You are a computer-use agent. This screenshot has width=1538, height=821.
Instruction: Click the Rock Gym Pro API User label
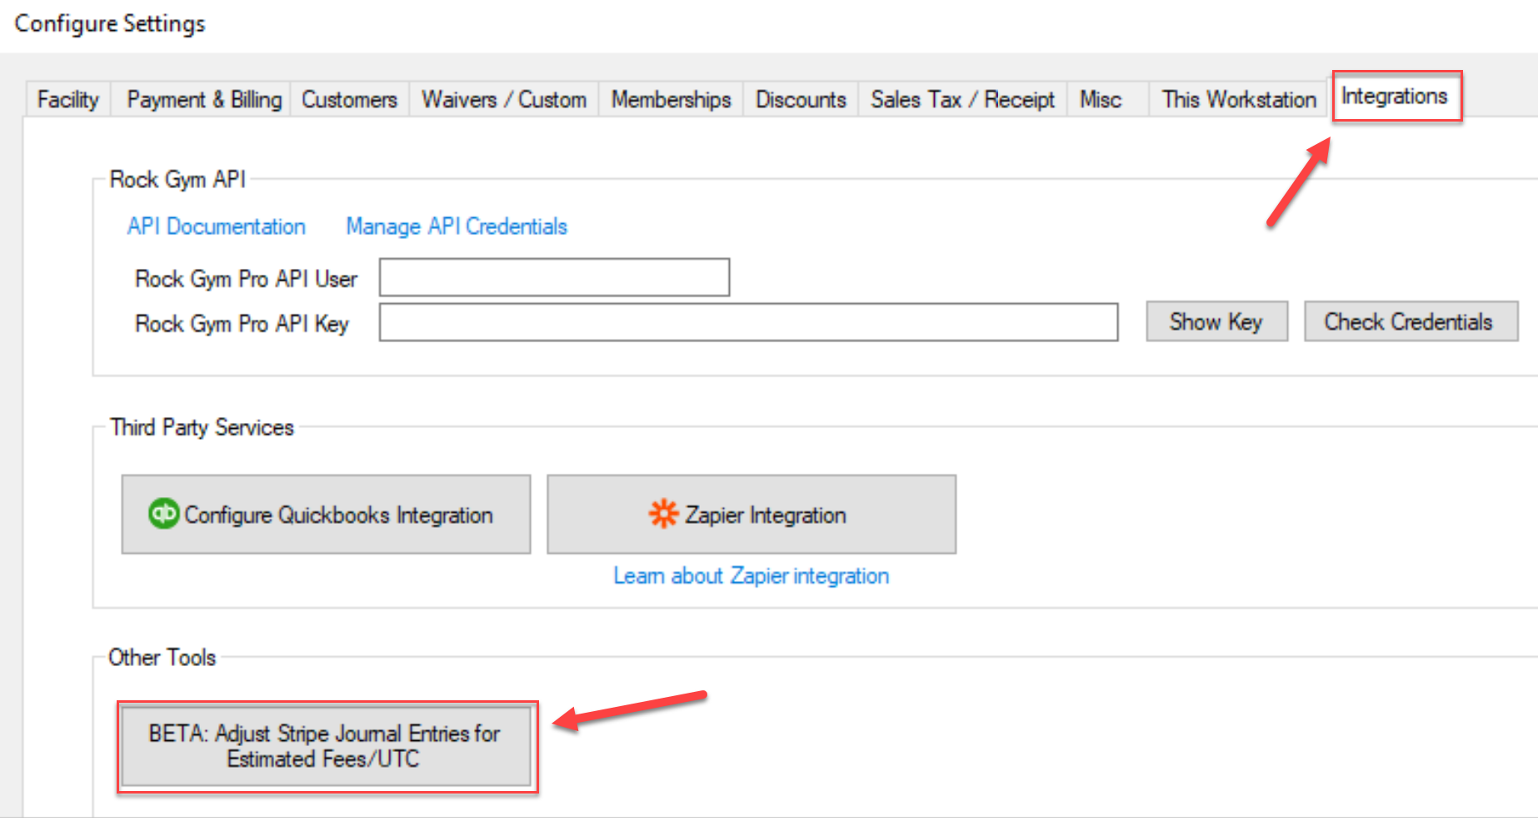coord(246,279)
